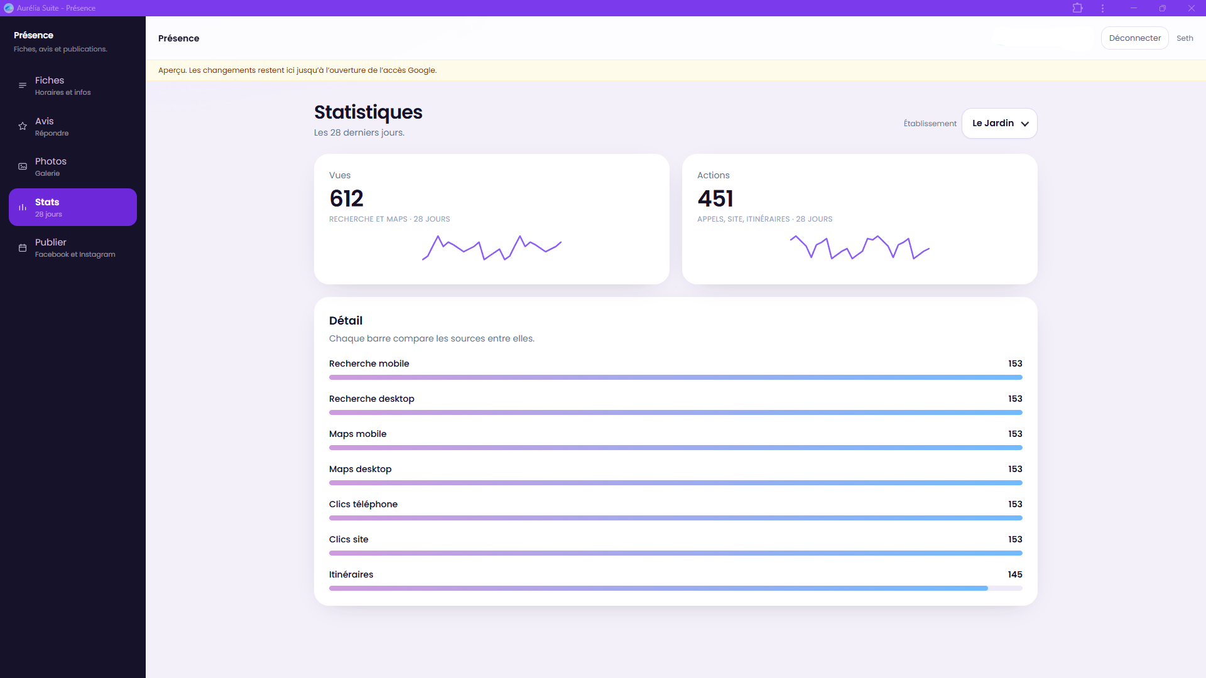Screen dimensions: 1206x678
Task: Click the Aperçu notice banner text
Action: tap(297, 70)
